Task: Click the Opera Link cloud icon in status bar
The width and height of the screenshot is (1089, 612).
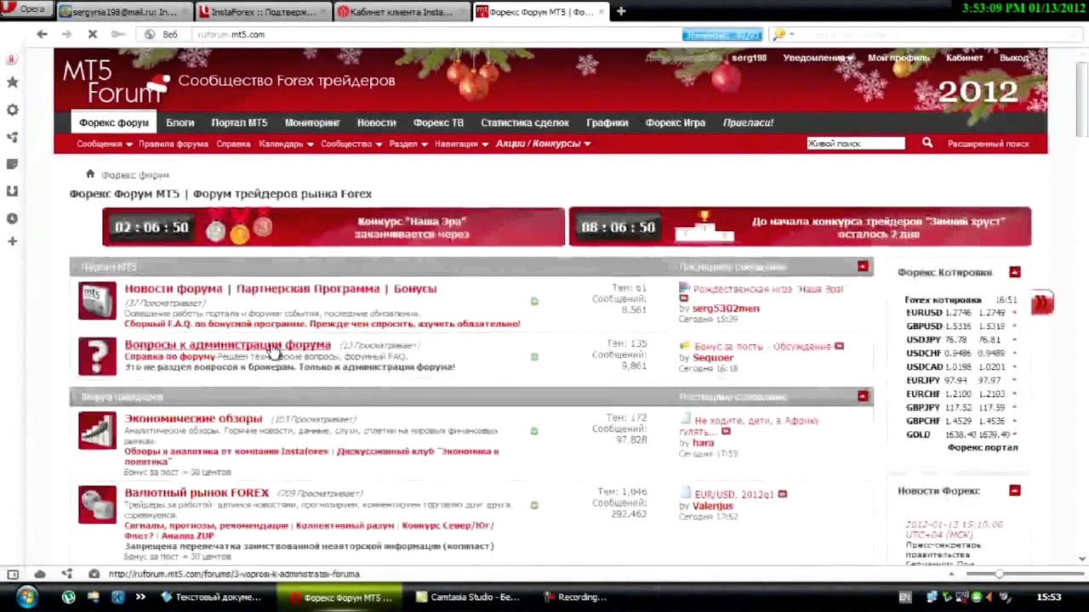Action: [40, 574]
